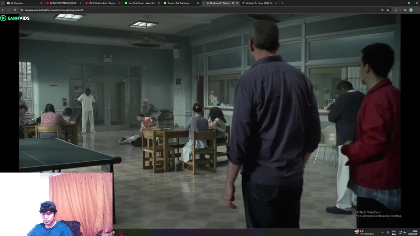Click the Dr. House video to pause playback
The width and height of the screenshot is (420, 236).
point(209,121)
